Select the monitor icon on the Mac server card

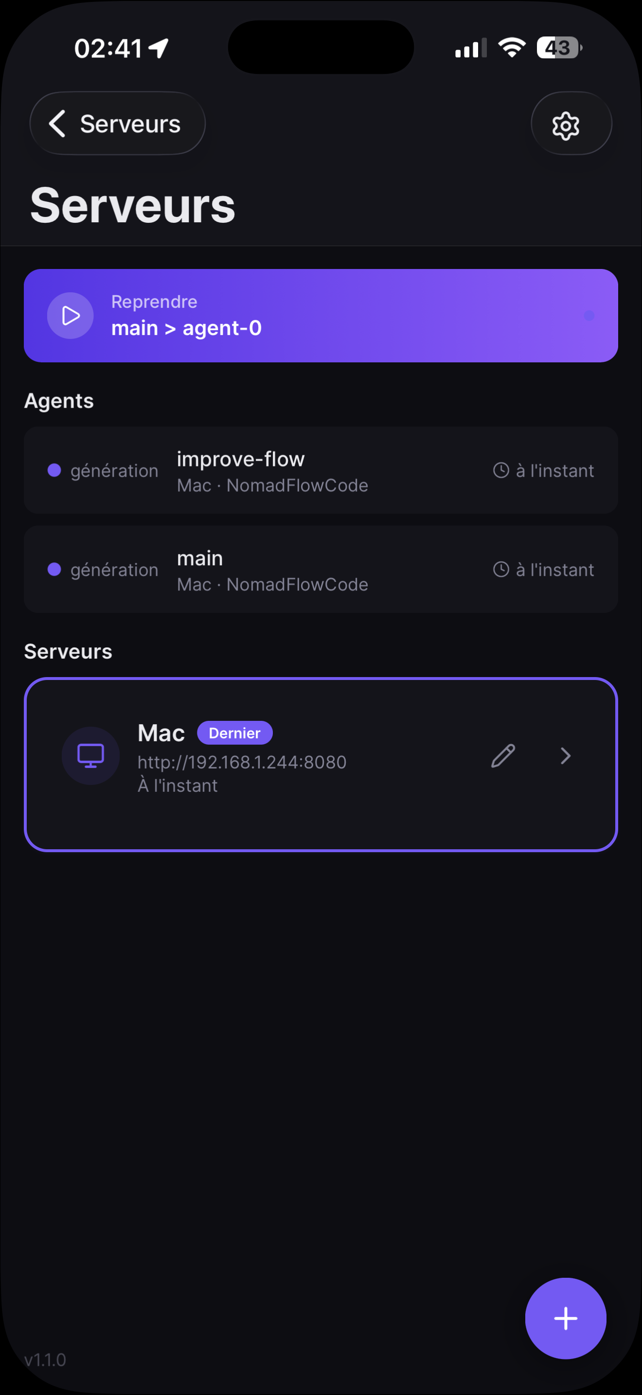pyautogui.click(x=90, y=755)
